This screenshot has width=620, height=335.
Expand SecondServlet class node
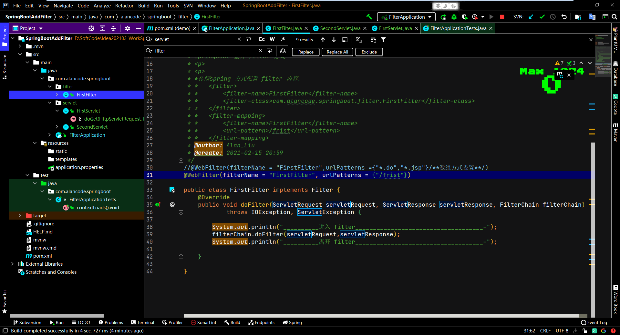[57, 127]
